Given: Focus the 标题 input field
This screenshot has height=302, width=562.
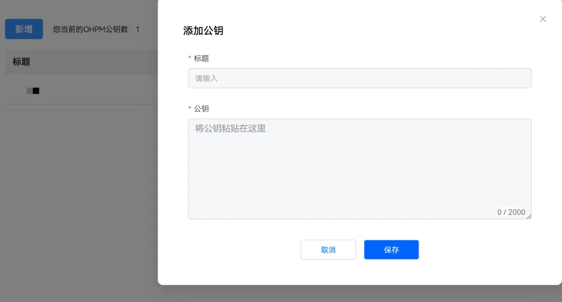Looking at the screenshot, I should (x=360, y=78).
